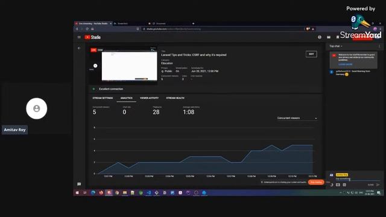This screenshot has height=217, width=386.
Task: Click the browser address bar URL
Action: [x=174, y=29]
